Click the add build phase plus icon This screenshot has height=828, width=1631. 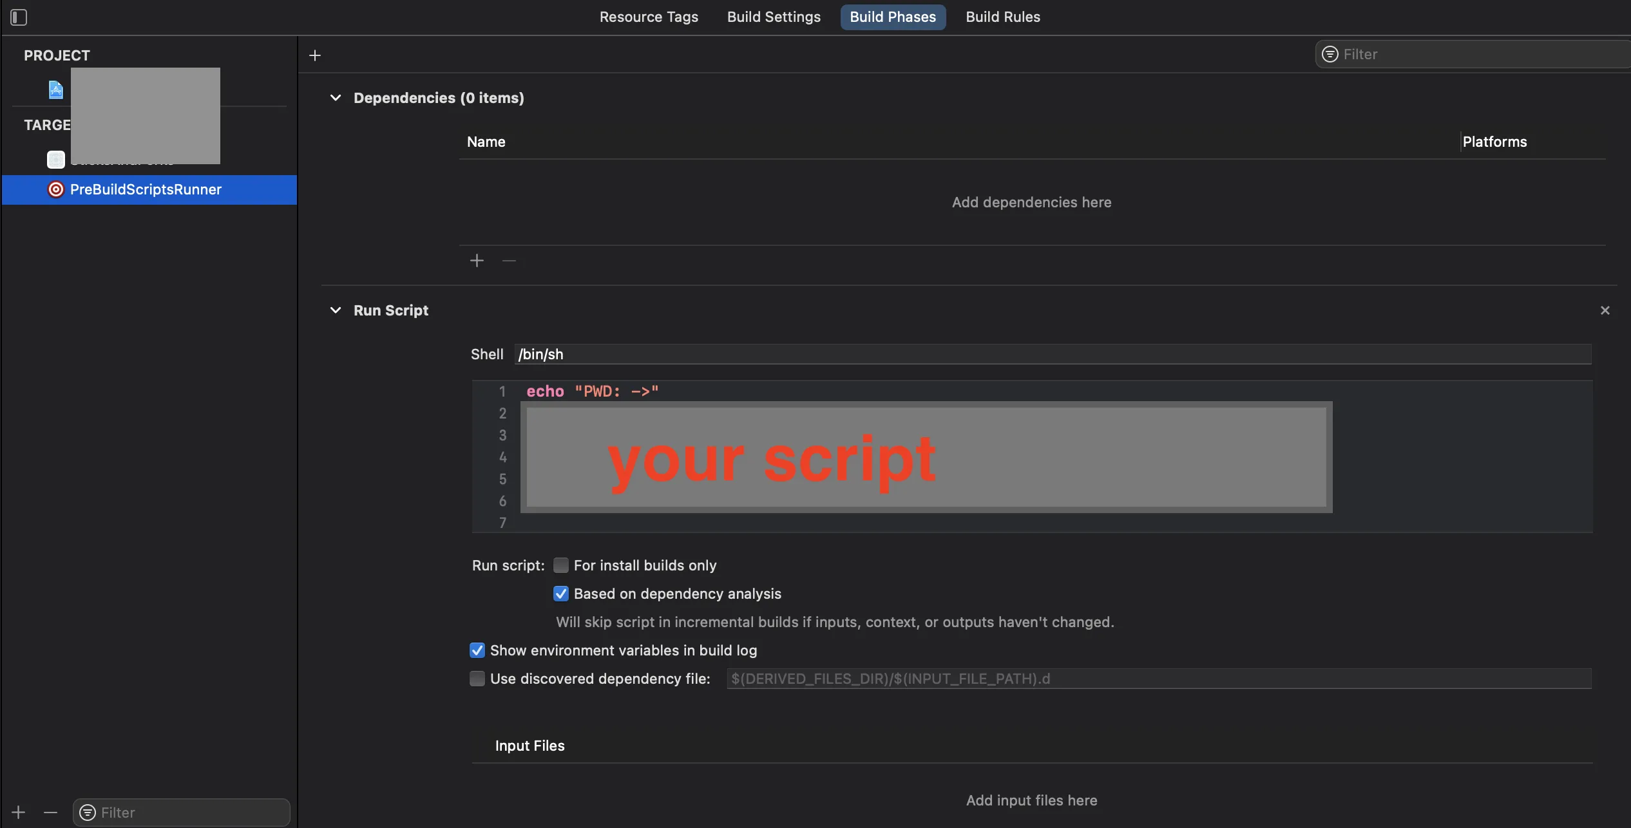click(315, 55)
